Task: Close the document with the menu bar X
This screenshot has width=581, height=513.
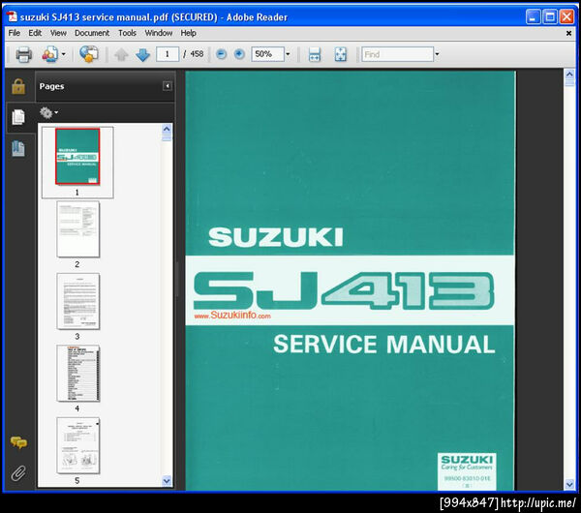Action: pos(568,33)
